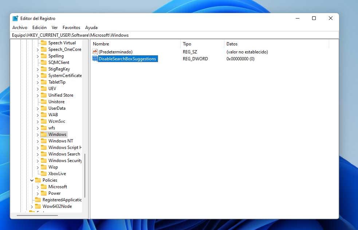Select the Windows key label in tree
This screenshot has height=230, width=358.
(57, 134)
